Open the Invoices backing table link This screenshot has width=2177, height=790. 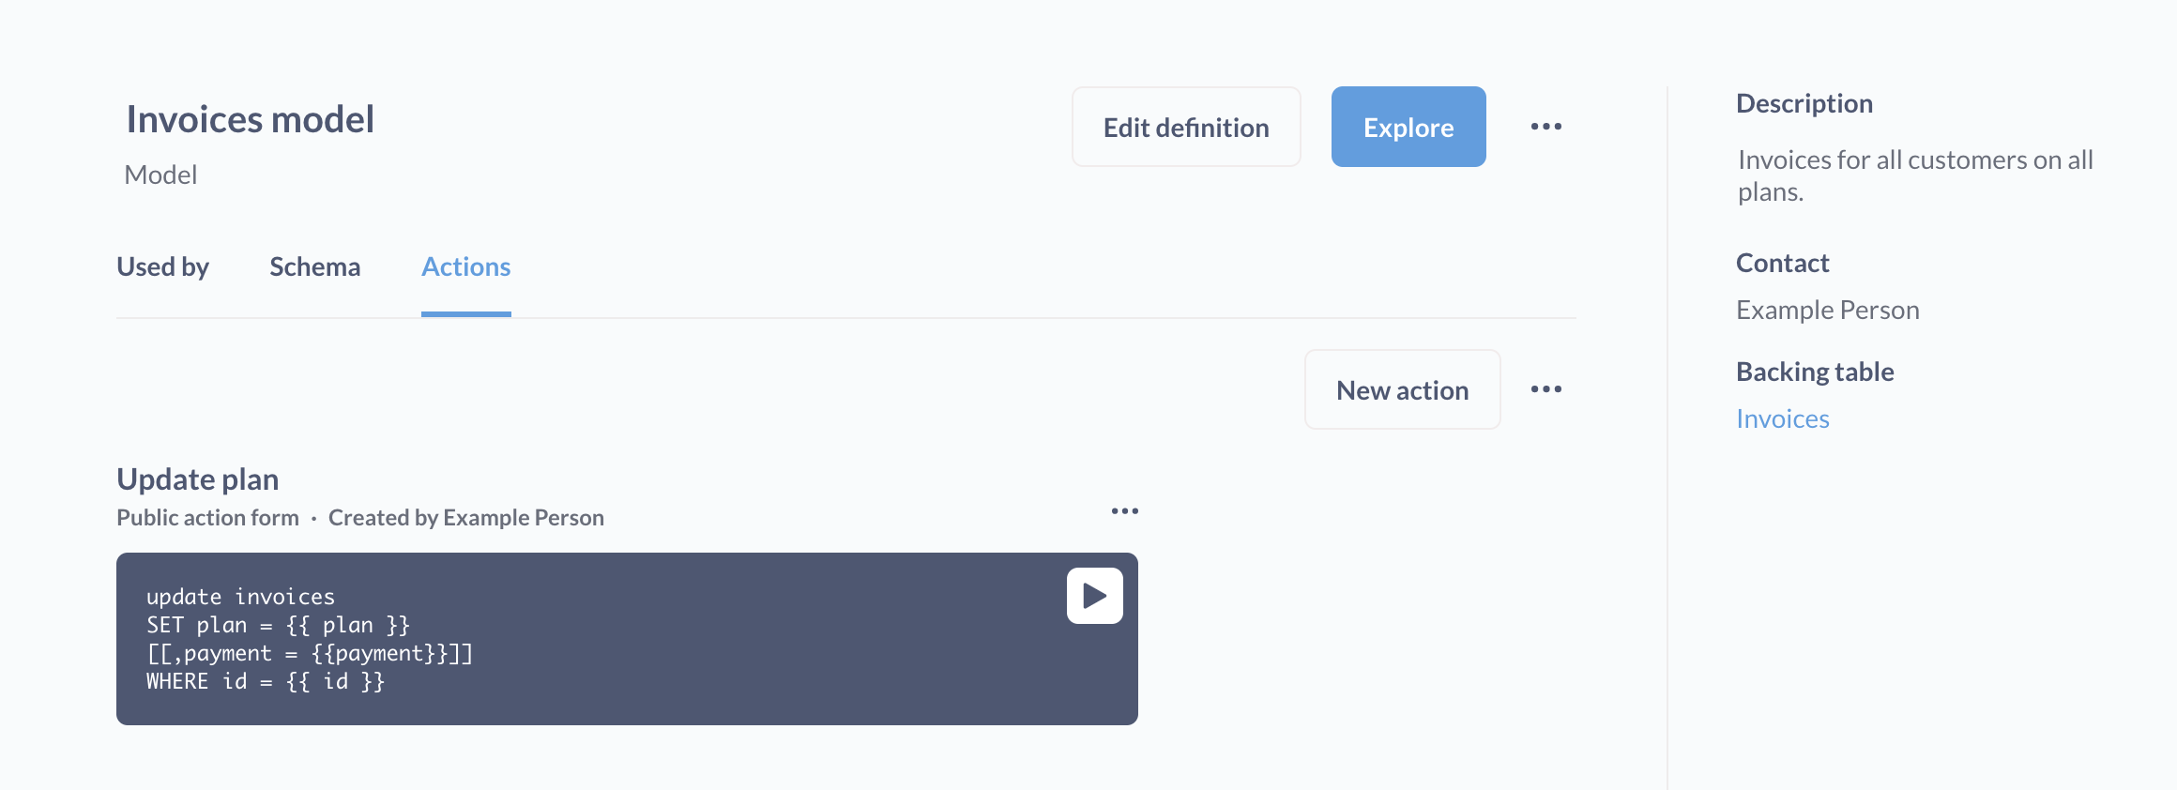click(1782, 418)
